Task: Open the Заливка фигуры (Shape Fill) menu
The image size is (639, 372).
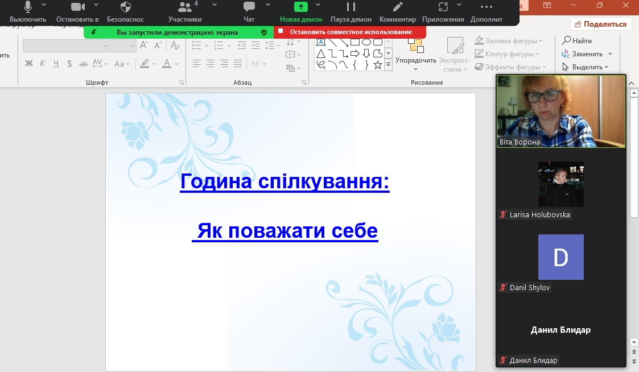Action: pos(509,41)
